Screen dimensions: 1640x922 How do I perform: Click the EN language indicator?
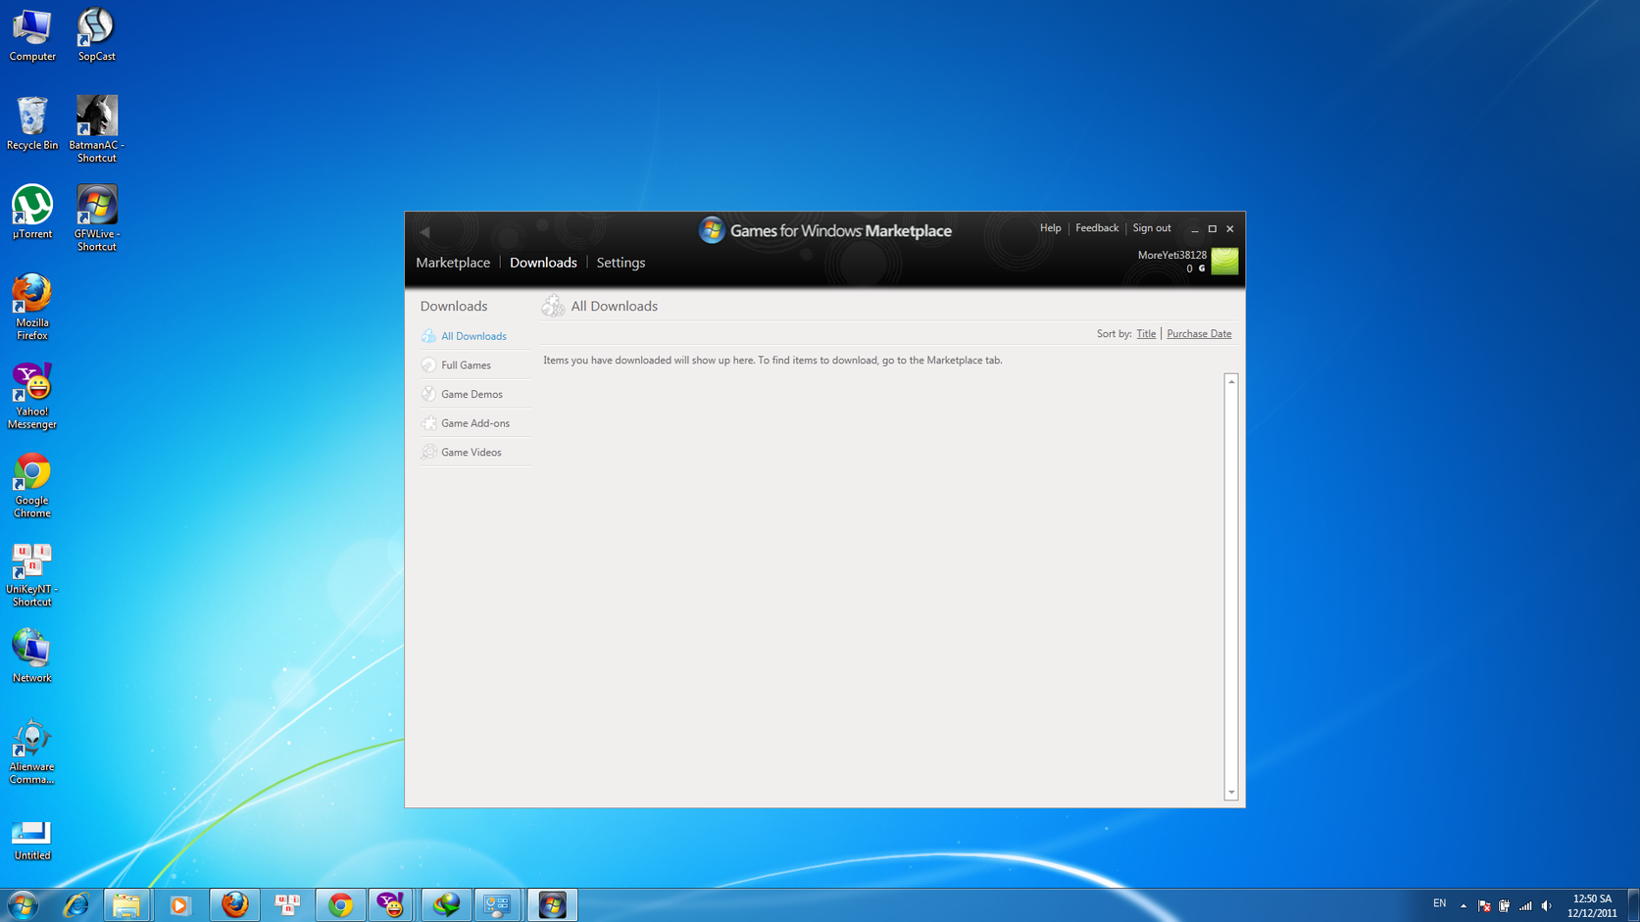click(1439, 903)
